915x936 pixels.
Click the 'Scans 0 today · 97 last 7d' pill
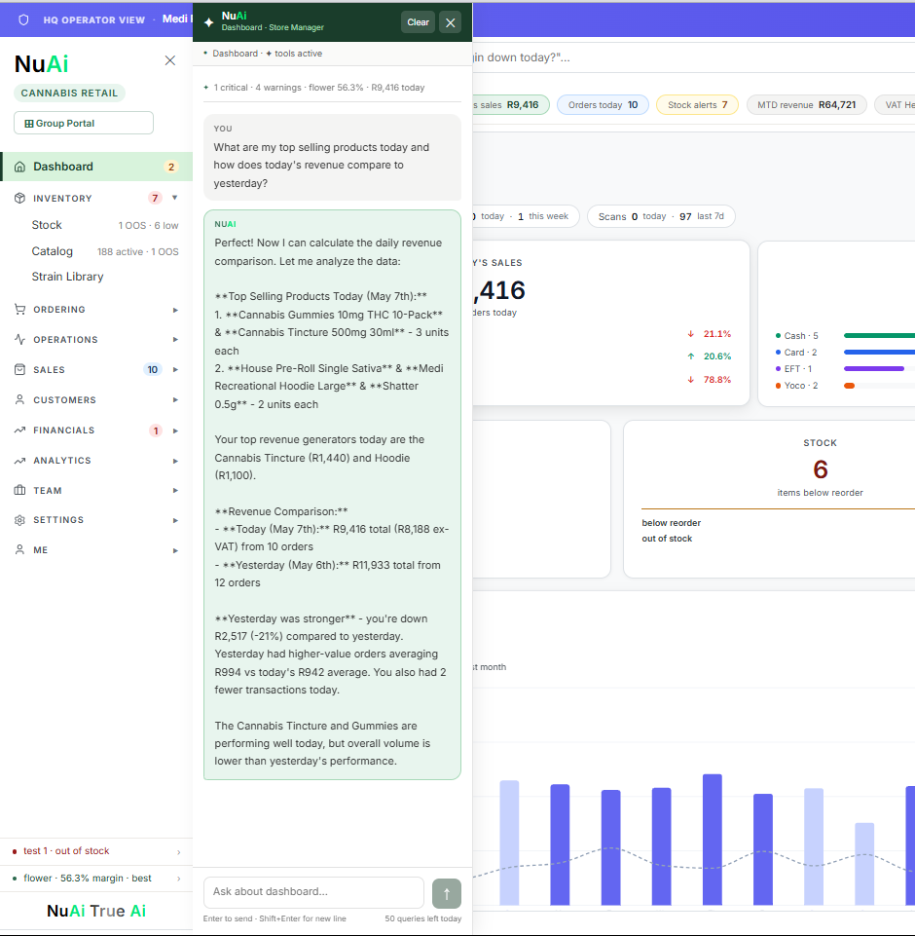[x=661, y=216]
